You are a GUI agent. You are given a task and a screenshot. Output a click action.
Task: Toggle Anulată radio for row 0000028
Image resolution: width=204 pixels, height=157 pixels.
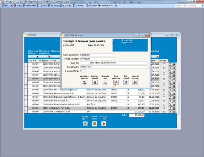(x=164, y=79)
